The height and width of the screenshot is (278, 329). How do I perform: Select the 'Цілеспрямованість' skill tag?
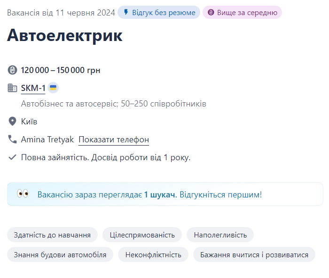pos(142,235)
